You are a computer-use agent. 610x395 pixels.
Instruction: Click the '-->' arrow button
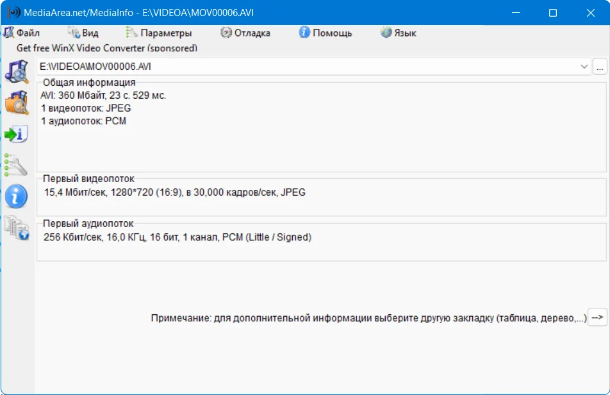598,317
